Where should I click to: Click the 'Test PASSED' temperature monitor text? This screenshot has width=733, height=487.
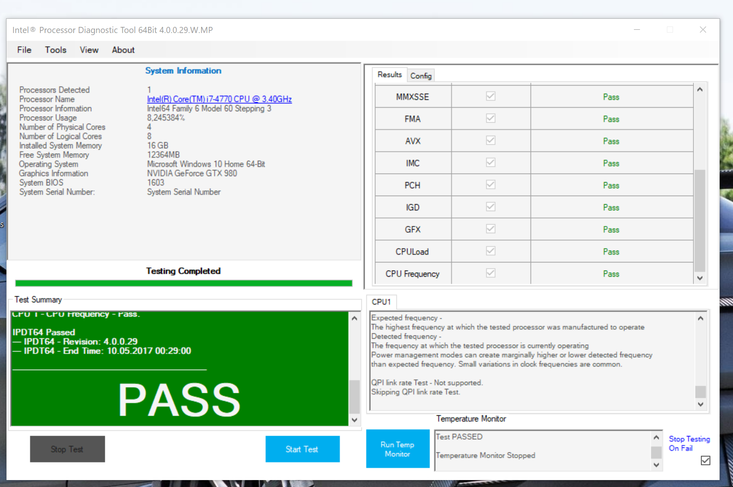coord(459,436)
